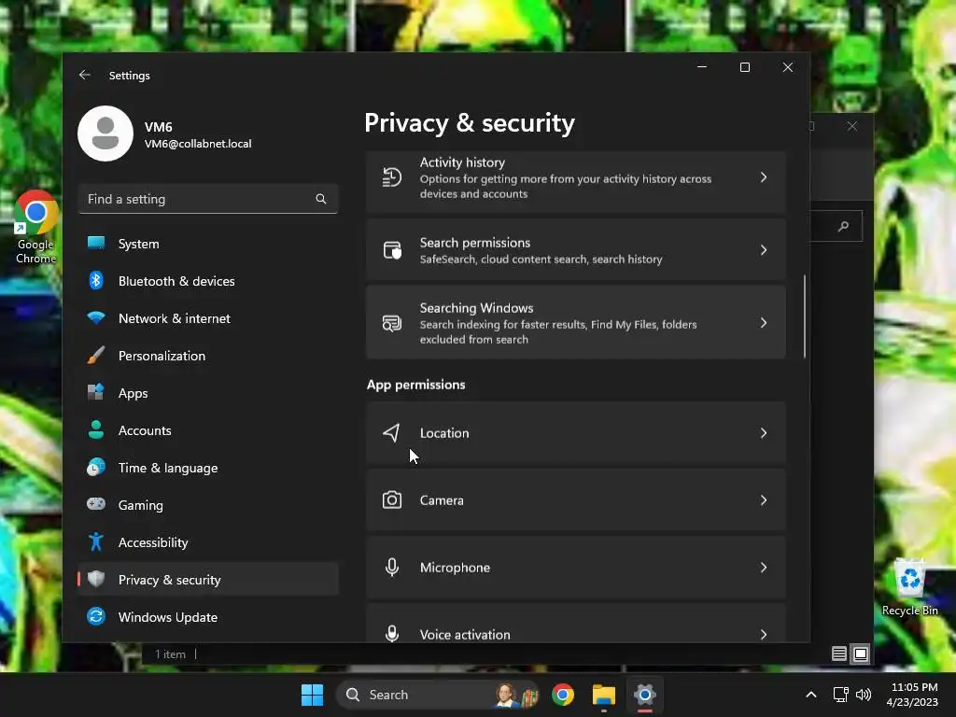This screenshot has width=956, height=717.
Task: Click the volume speaker tray icon
Action: (x=864, y=695)
